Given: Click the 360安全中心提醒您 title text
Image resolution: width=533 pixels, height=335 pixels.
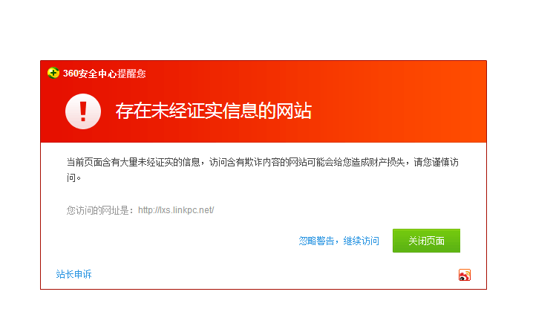Looking at the screenshot, I should tap(105, 74).
